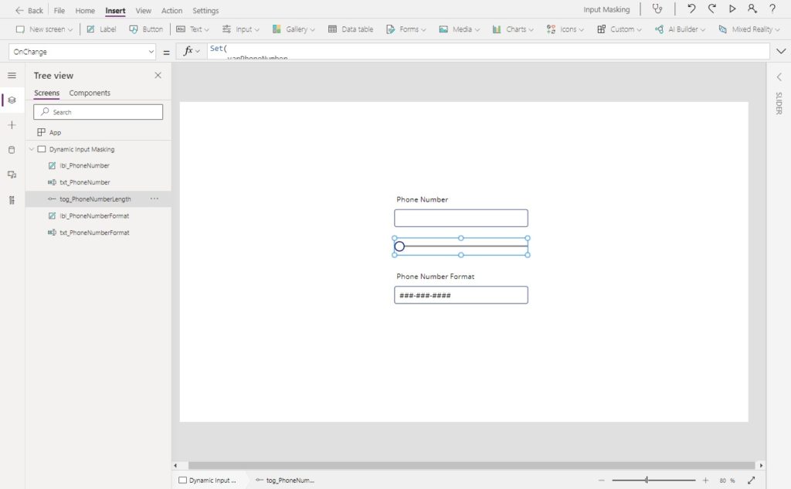Open the Help question mark
This screenshot has height=489, width=791.
tap(772, 8)
